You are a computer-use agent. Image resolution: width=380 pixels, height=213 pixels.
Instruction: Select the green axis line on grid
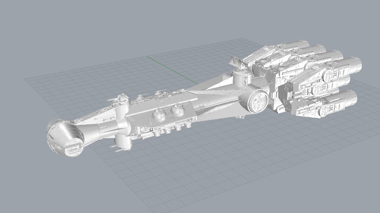(169, 69)
